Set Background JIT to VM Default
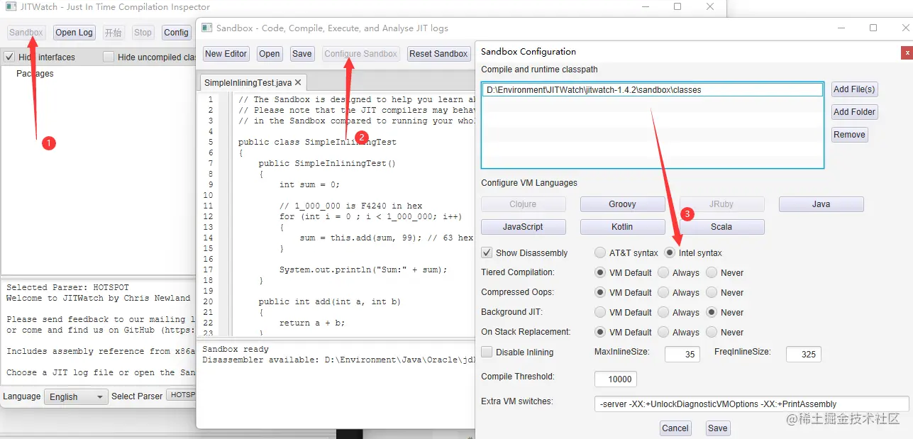Viewport: 913px width, 439px height. pyautogui.click(x=600, y=312)
